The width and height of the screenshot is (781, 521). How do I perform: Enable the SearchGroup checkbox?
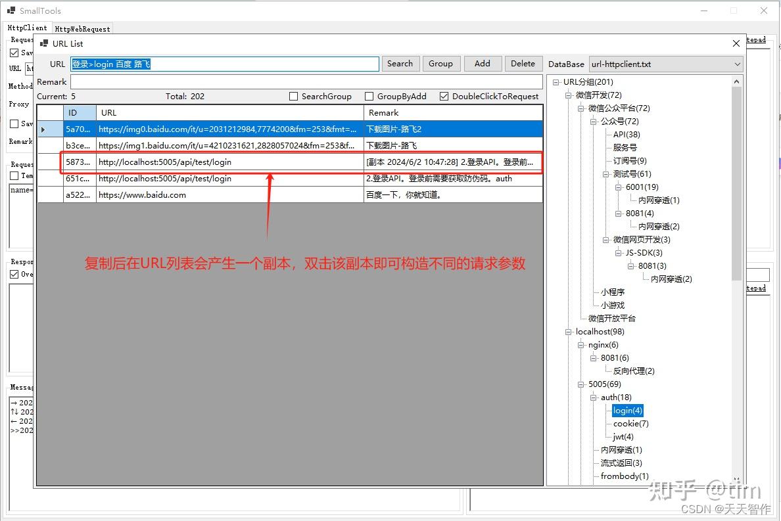click(293, 96)
